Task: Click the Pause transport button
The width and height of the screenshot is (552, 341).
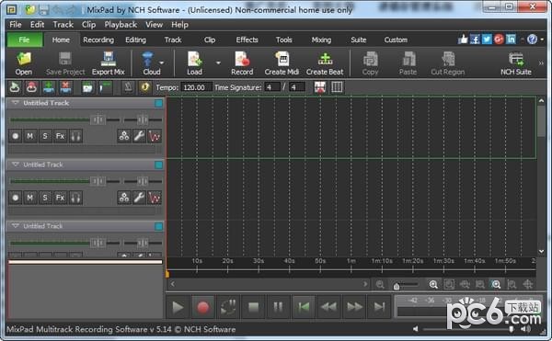Action: point(278,307)
